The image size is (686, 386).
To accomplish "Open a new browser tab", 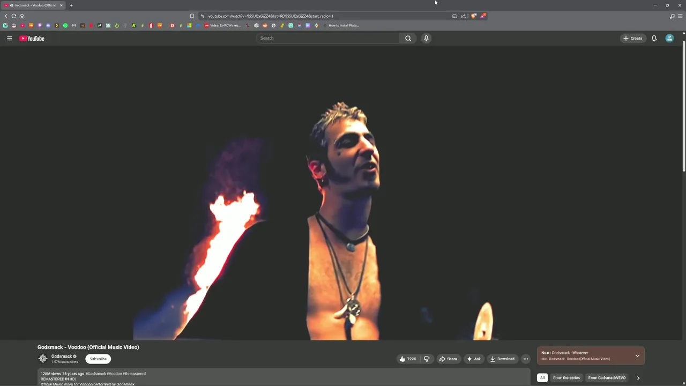I will click(x=71, y=5).
